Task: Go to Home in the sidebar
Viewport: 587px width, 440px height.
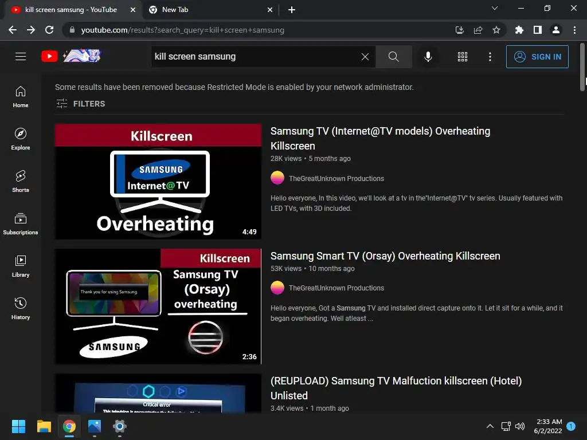Action: 21,96
